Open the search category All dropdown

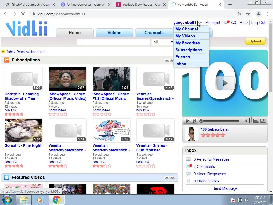163,42
